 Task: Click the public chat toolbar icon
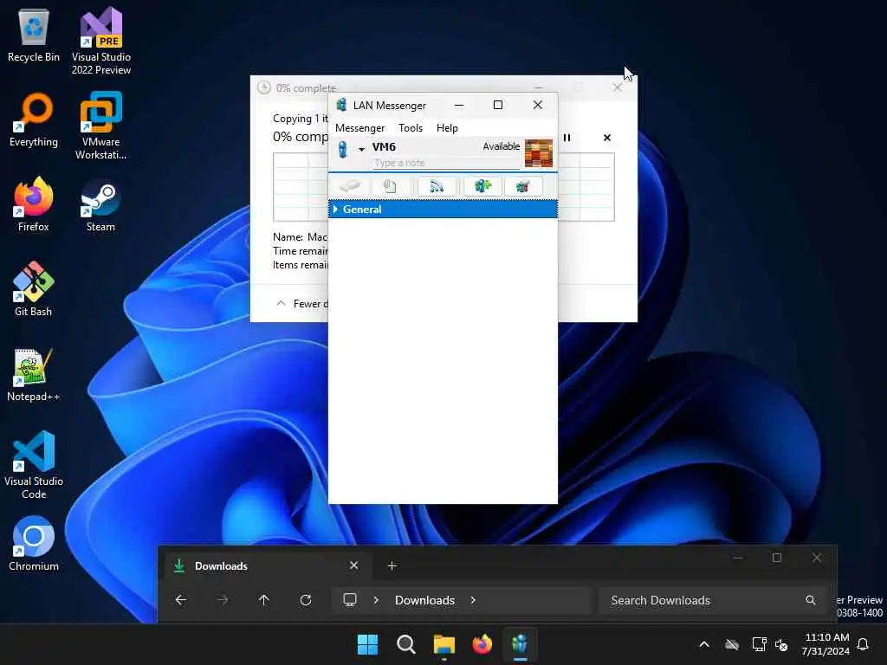[x=523, y=186]
